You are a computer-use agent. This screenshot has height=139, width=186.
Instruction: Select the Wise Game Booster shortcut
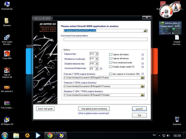tap(7, 40)
